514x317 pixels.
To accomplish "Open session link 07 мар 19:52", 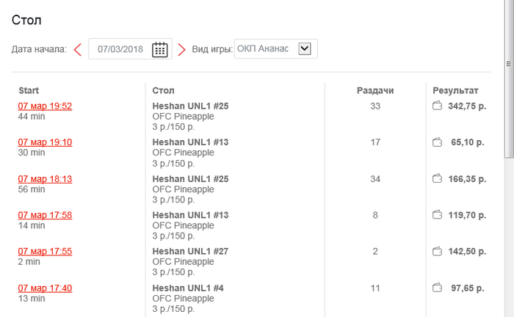I will coord(45,106).
